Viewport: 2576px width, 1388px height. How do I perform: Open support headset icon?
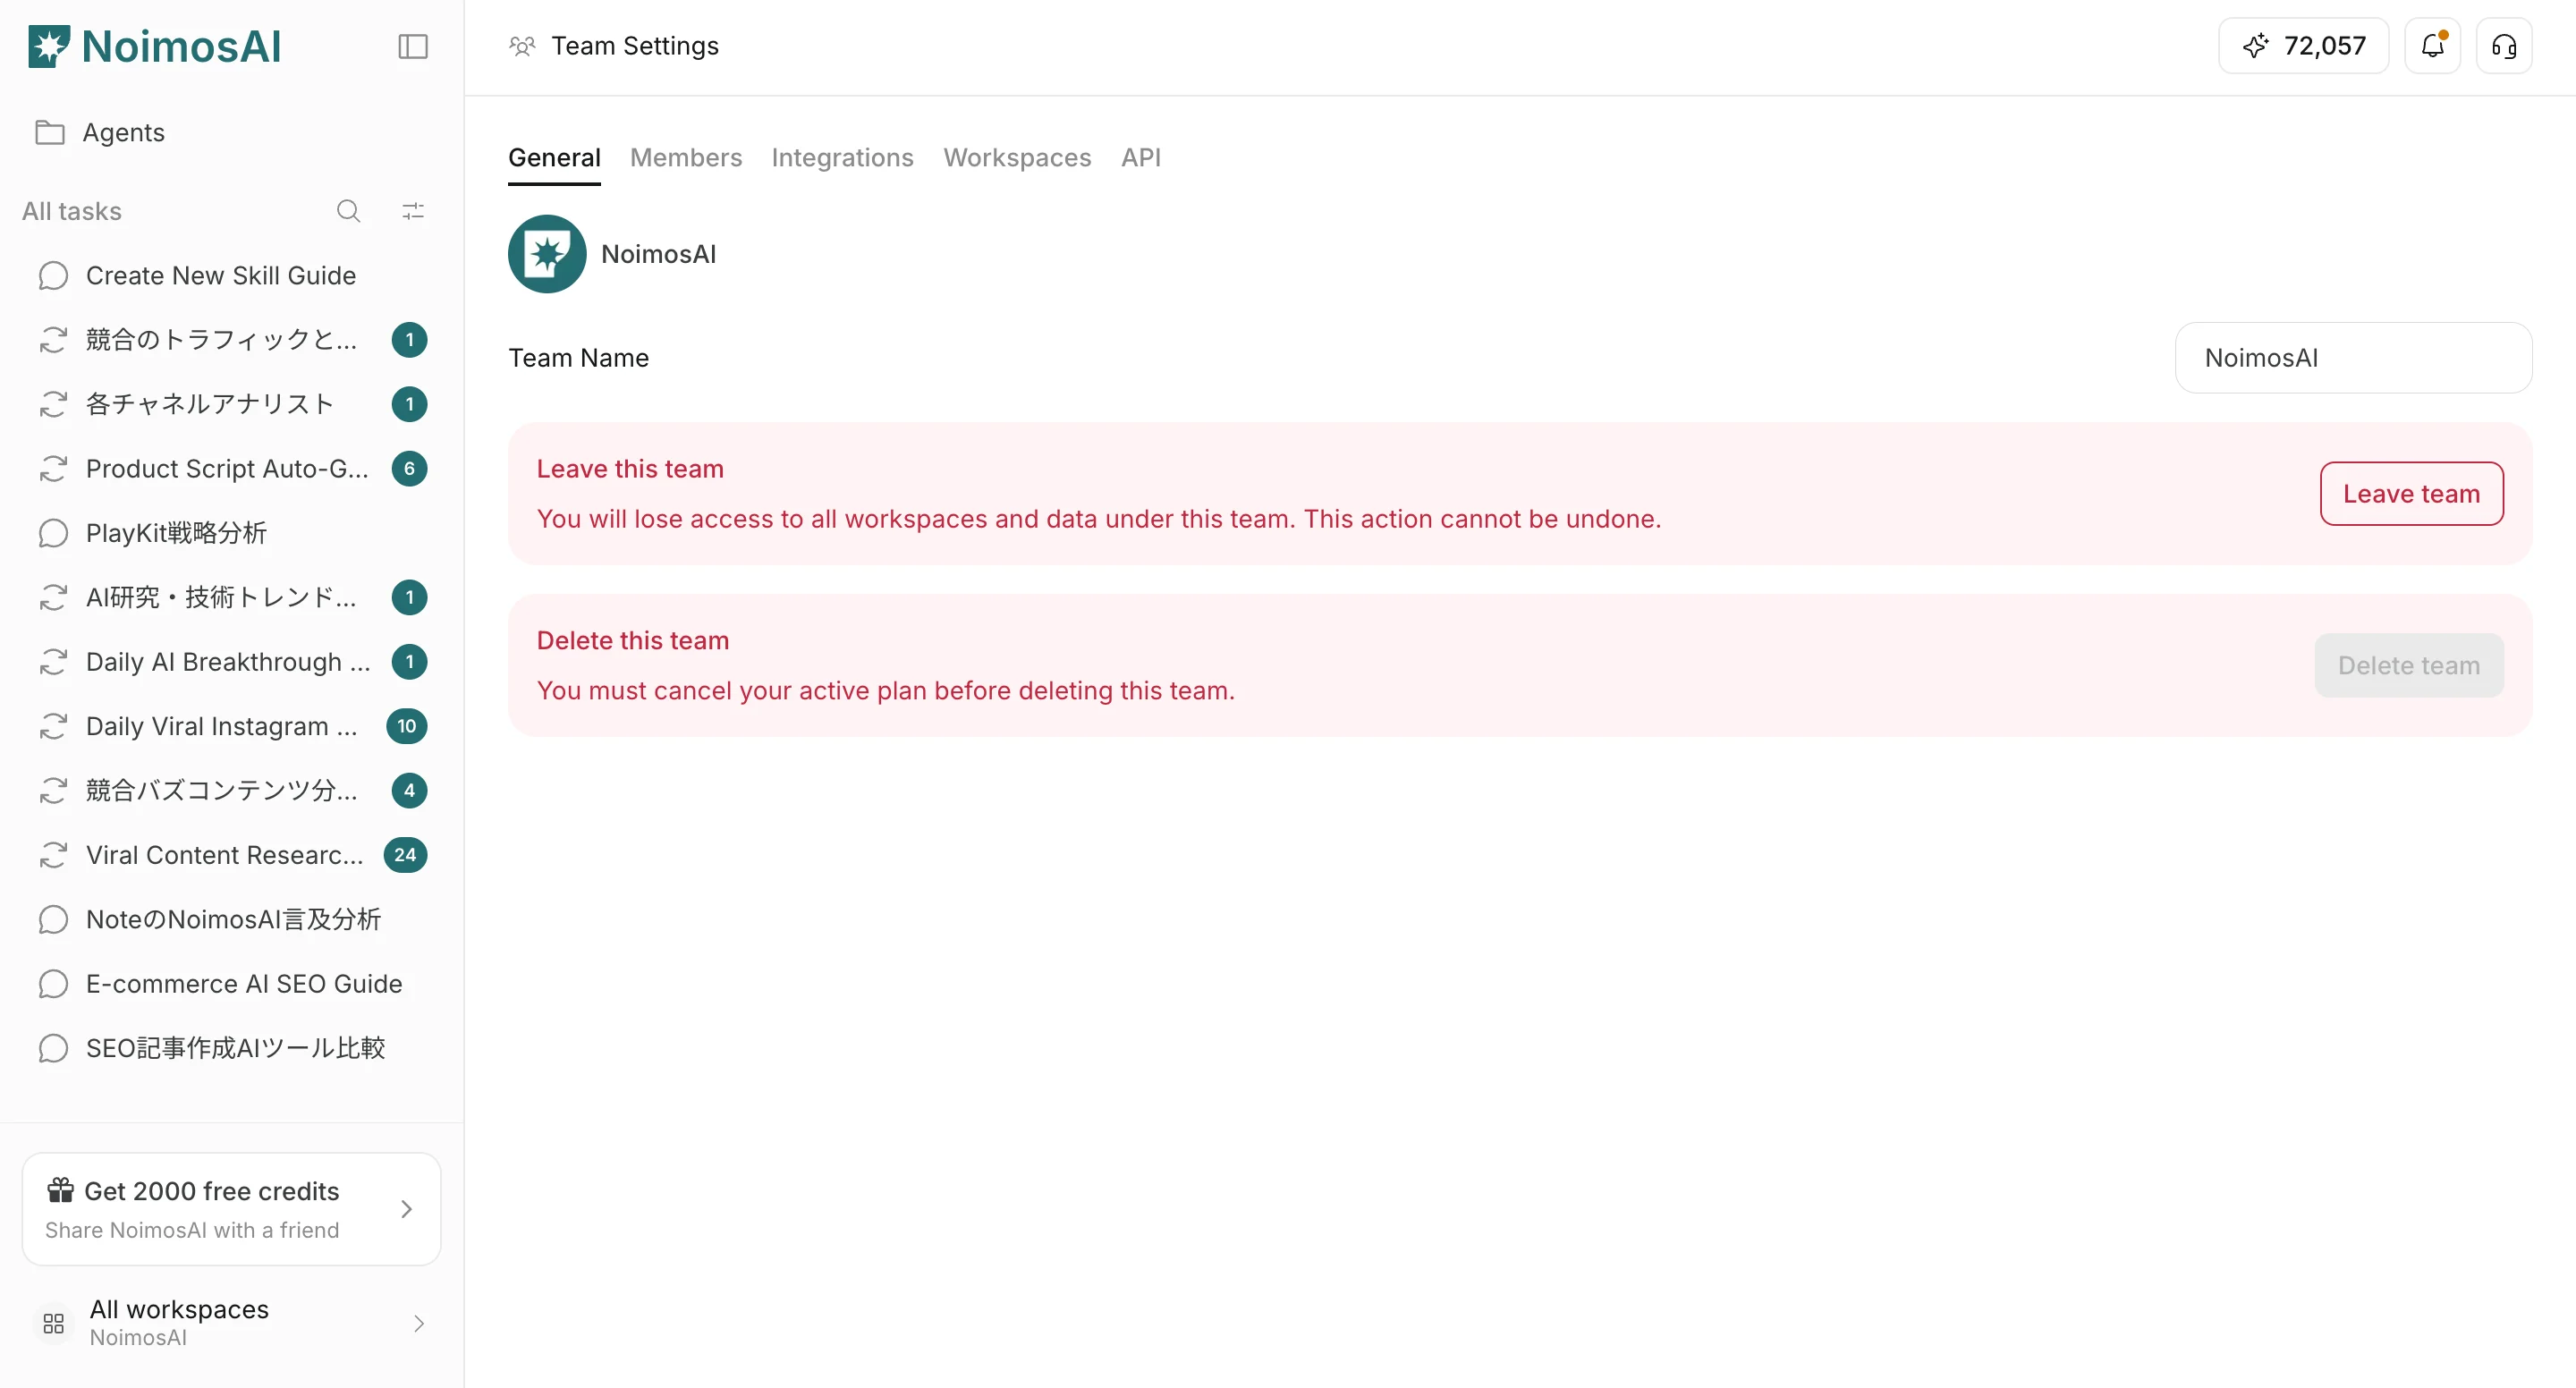2504,46
